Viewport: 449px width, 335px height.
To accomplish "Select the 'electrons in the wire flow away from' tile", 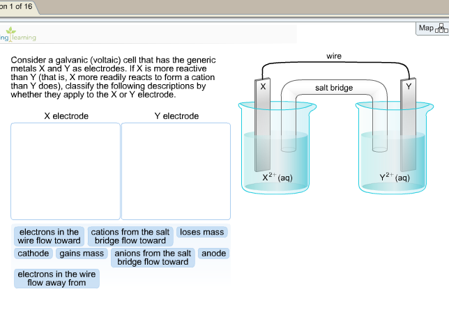I will coord(56,279).
